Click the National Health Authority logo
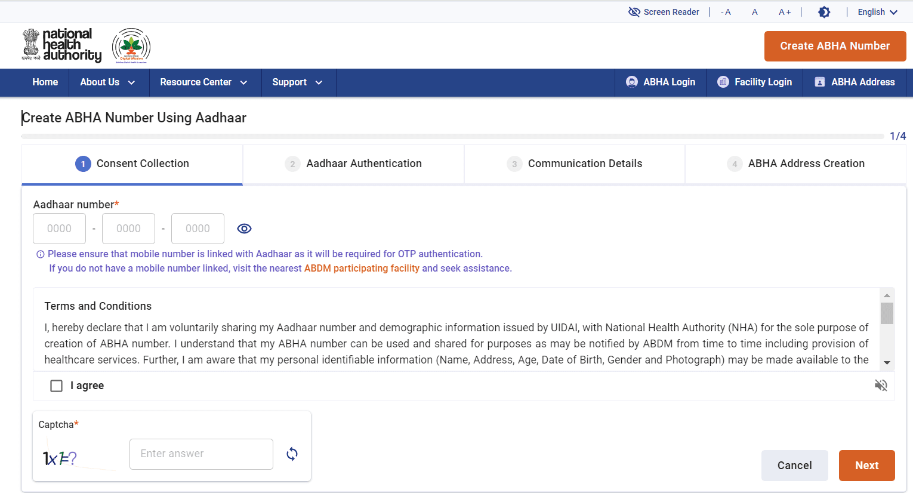This screenshot has width=913, height=493. pos(61,45)
